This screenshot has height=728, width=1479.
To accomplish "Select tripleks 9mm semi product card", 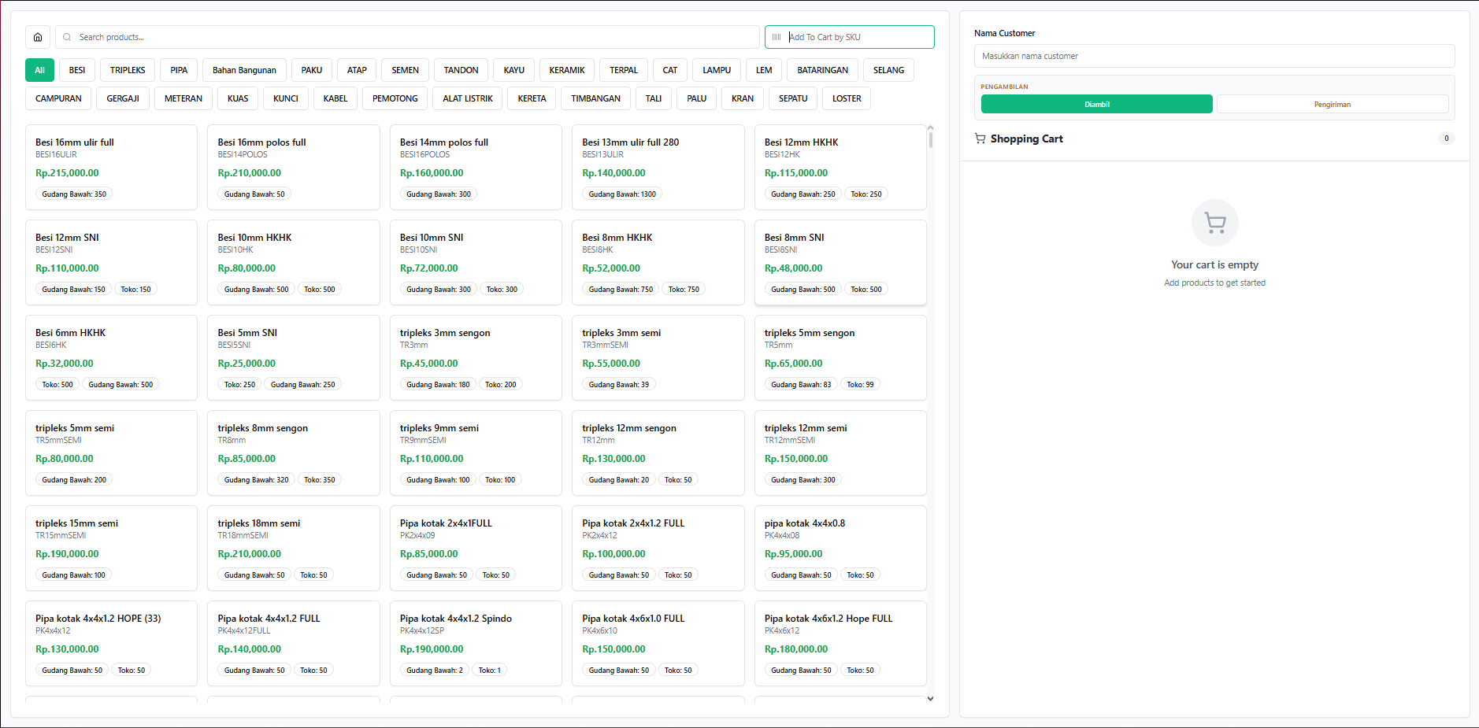I will [476, 453].
